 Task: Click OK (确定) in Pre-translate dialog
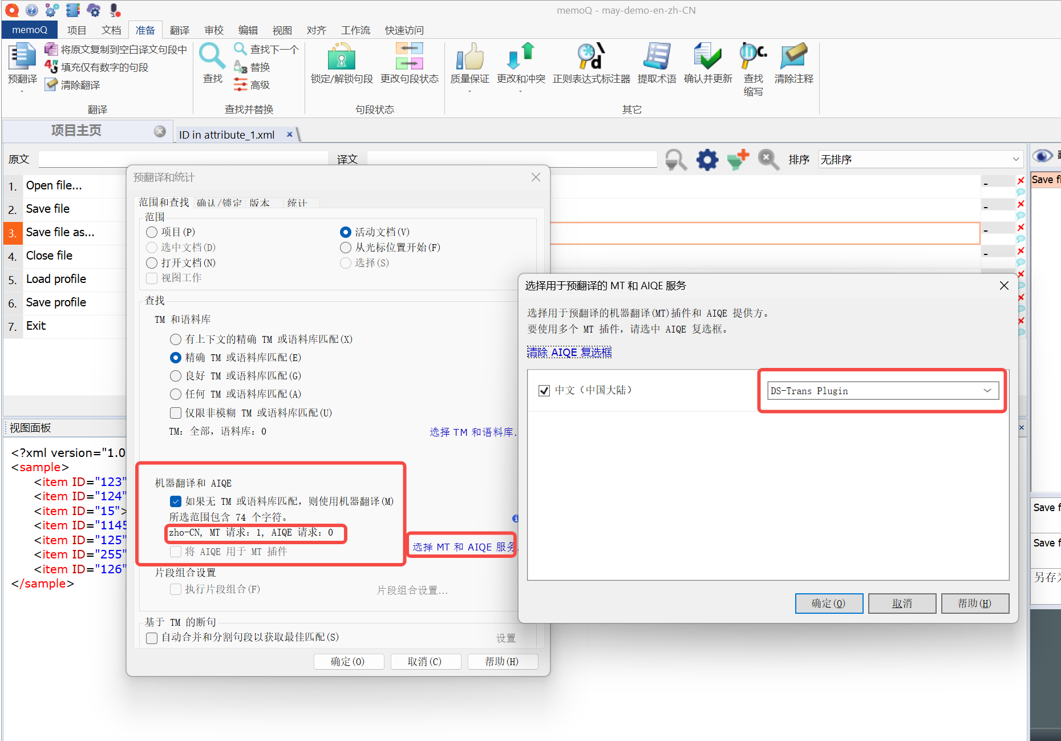(348, 662)
